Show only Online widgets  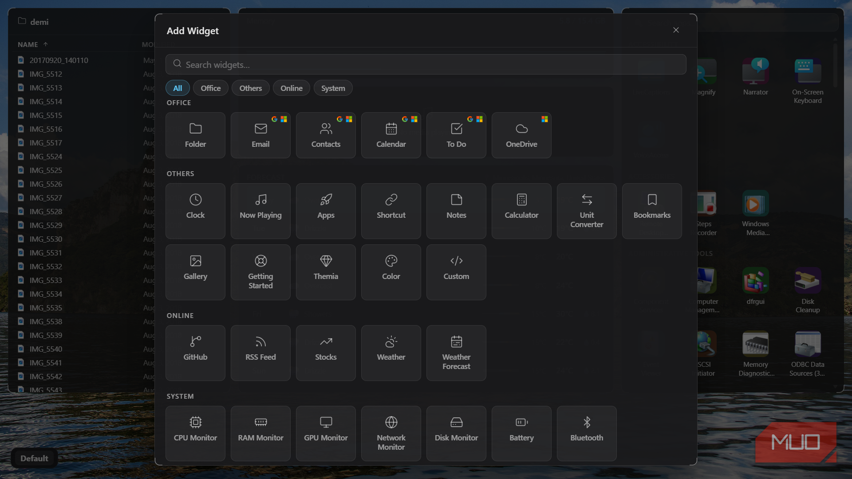click(292, 88)
